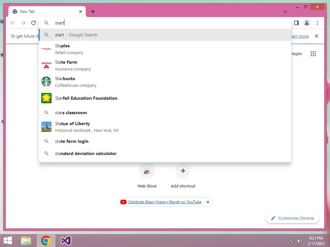Image resolution: width=330 pixels, height=247 pixels.
Task: Choose the Staples suggestion
Action: (165, 49)
